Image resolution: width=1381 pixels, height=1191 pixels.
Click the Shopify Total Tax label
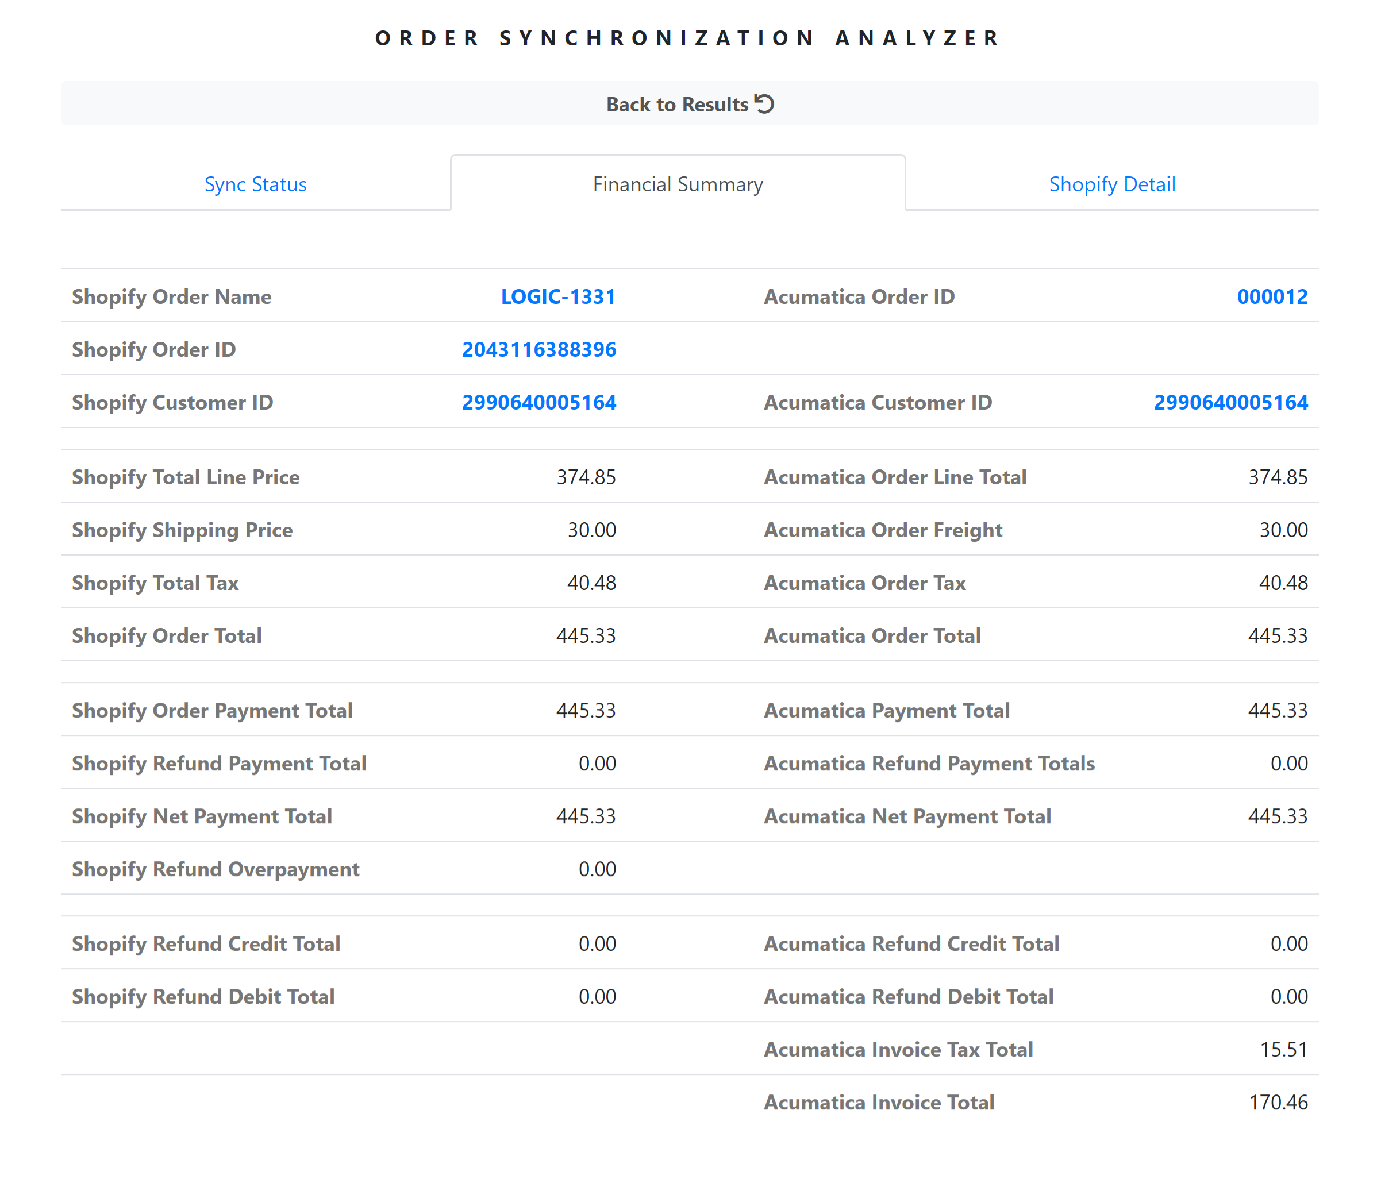[x=155, y=583]
